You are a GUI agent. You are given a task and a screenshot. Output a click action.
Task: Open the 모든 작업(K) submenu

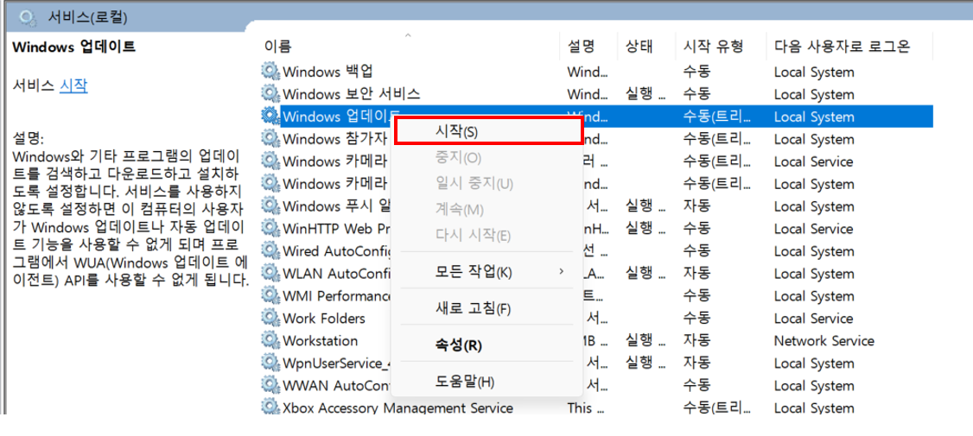[487, 272]
